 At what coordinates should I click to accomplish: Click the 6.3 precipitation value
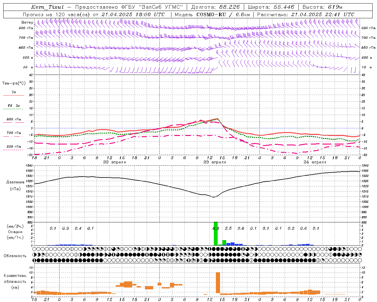coord(216,229)
